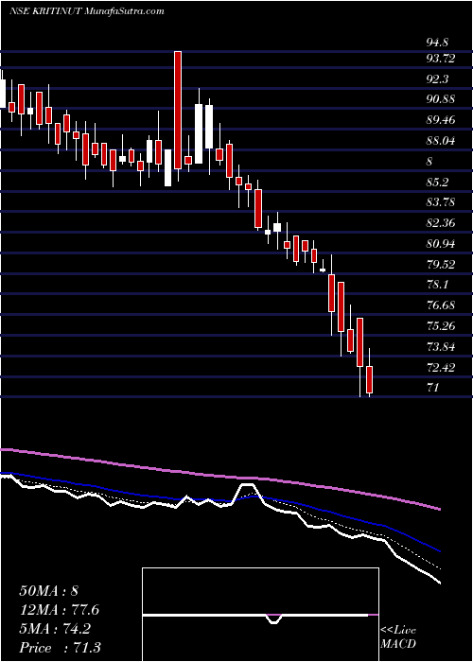Select the 75.26 price axis label
This screenshot has height=662, width=473.
coord(441,326)
